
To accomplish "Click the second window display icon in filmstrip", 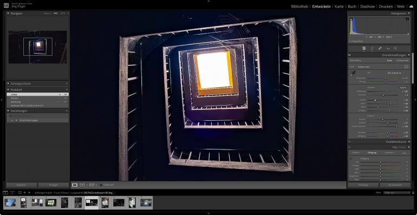I will [x=12, y=192].
